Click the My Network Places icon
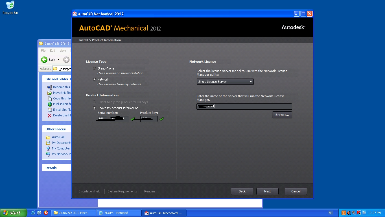 tap(48, 154)
